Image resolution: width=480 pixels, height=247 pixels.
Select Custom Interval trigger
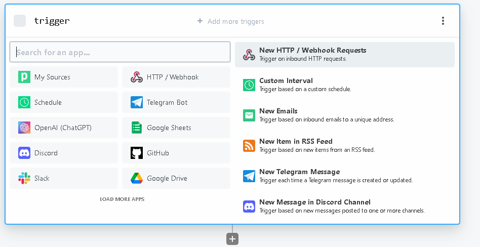coord(345,85)
